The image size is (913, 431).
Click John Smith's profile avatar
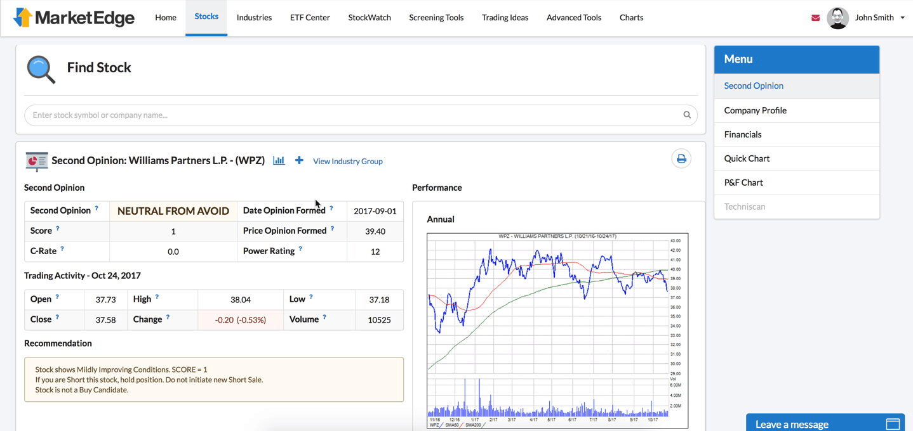click(x=837, y=18)
